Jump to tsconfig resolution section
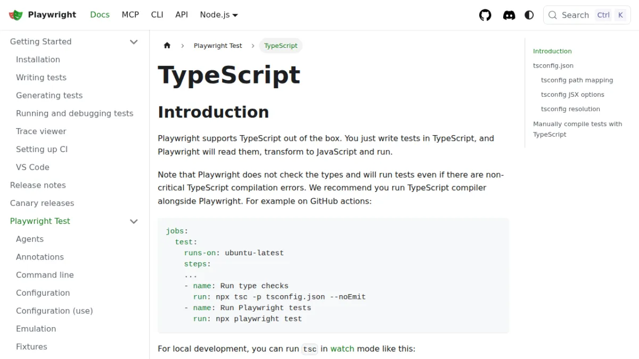This screenshot has height=359, width=639. tap(570, 109)
